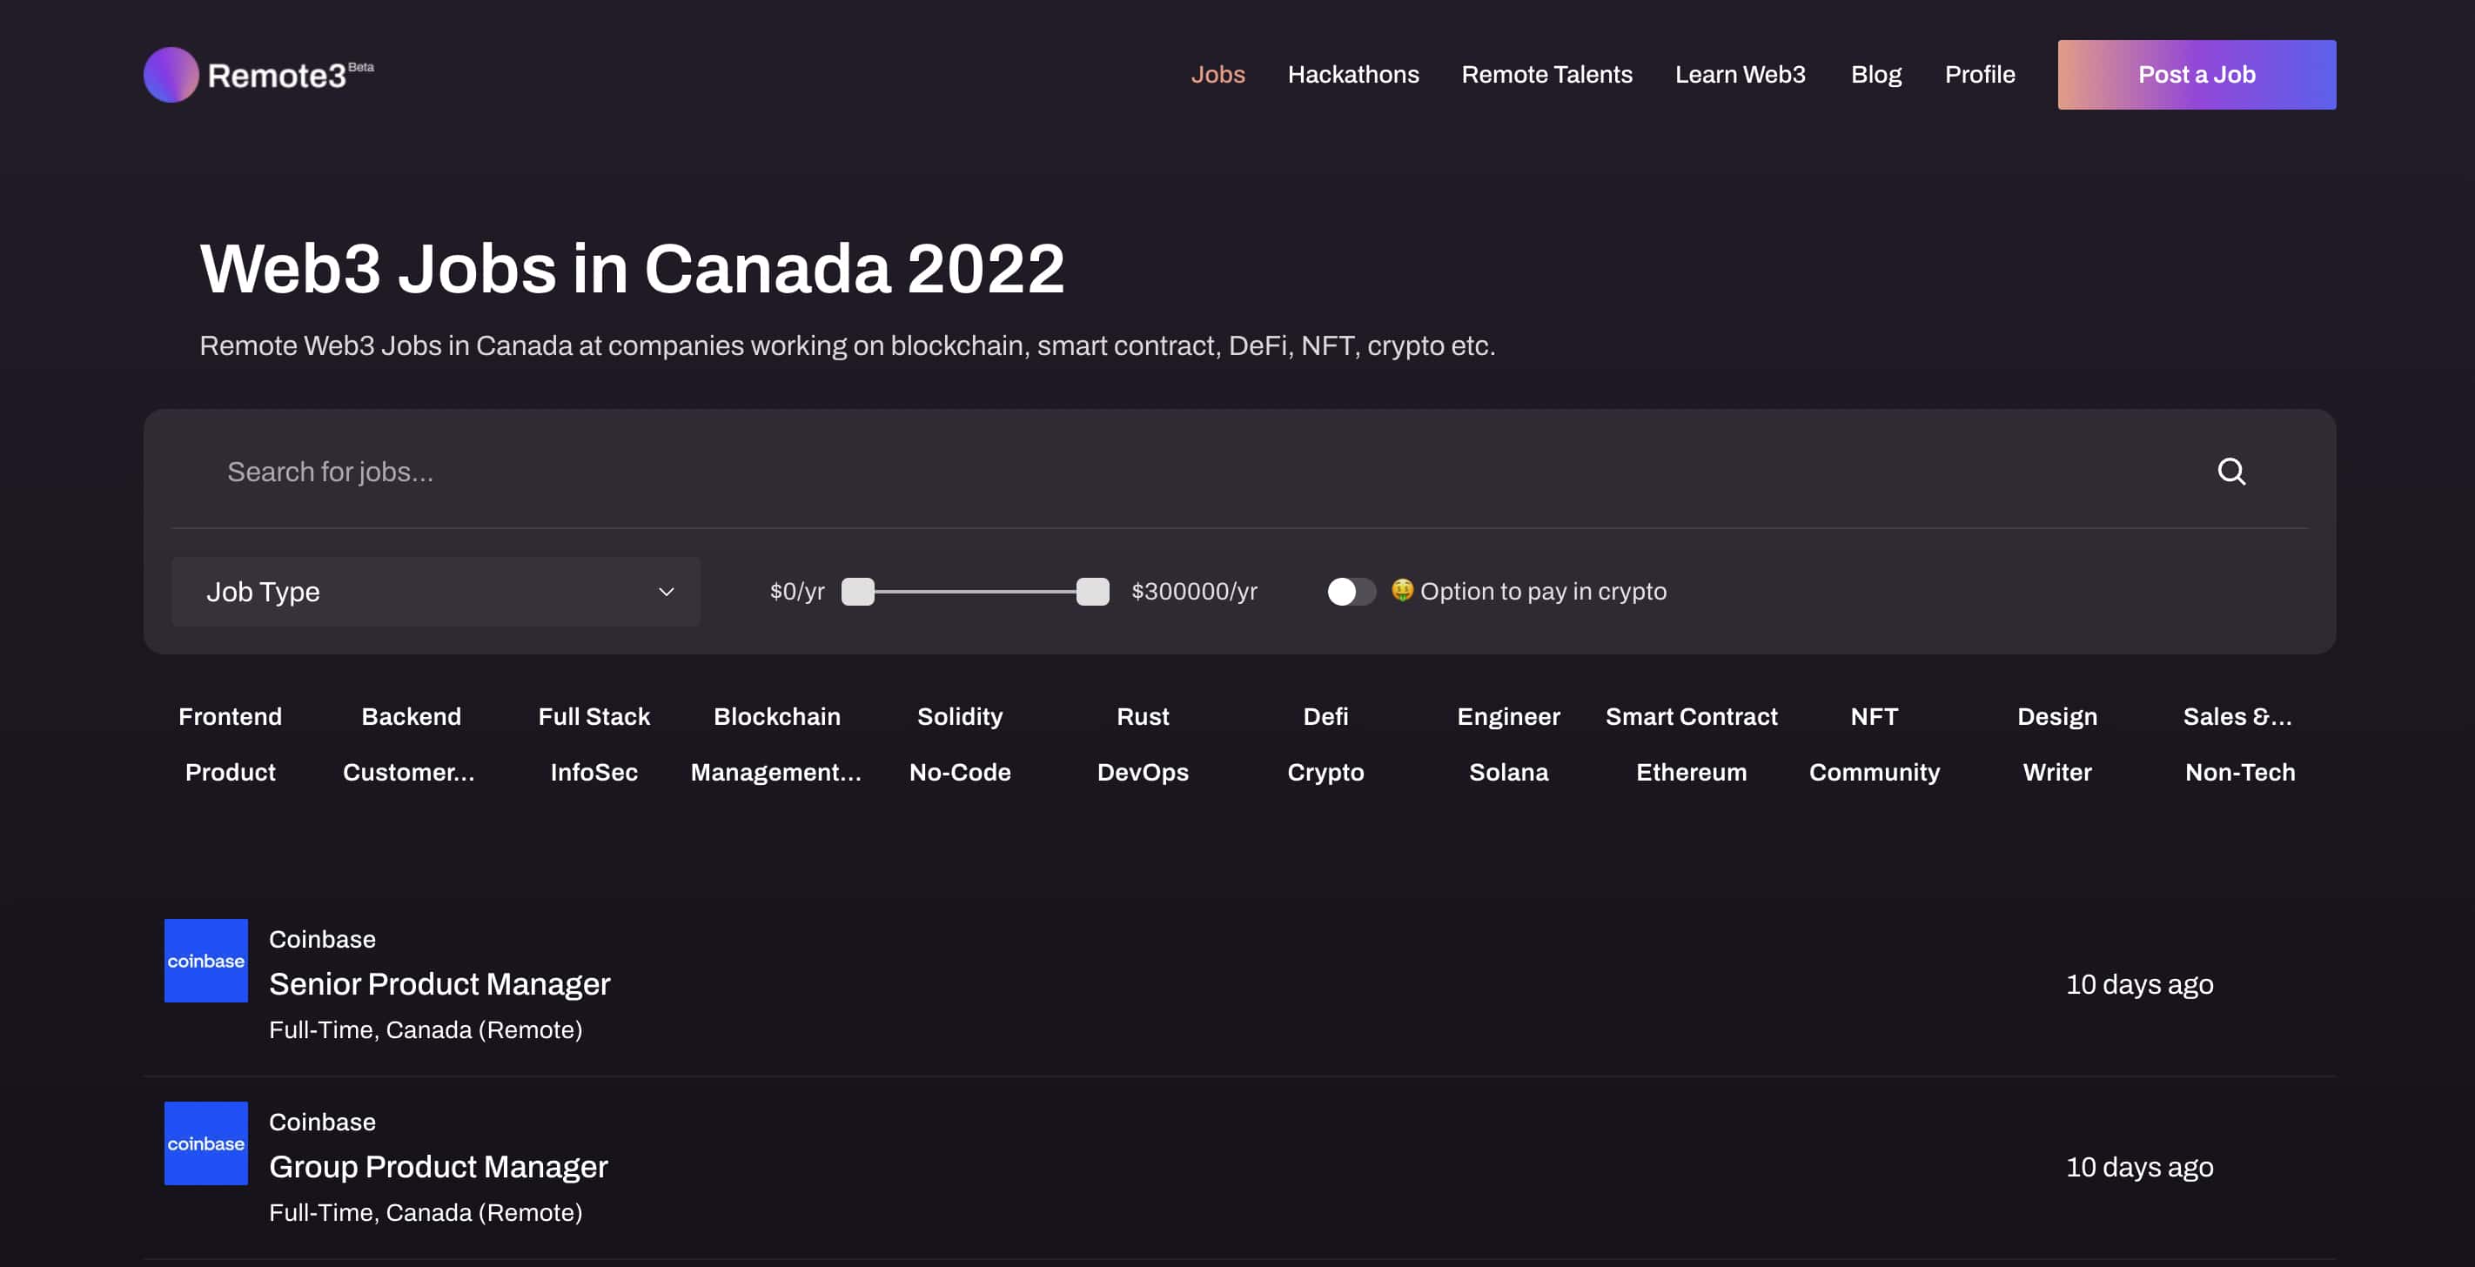Image resolution: width=2475 pixels, height=1267 pixels.
Task: Click the Remote3 wordmark text
Action: coord(276,76)
